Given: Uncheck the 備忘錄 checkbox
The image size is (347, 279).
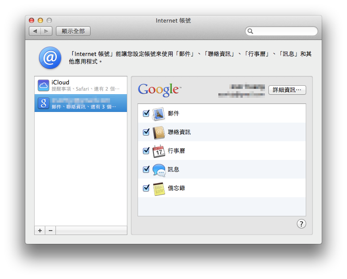Looking at the screenshot, I should tap(146, 188).
